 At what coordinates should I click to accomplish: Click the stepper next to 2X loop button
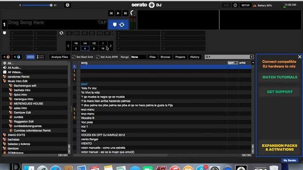click(x=112, y=34)
